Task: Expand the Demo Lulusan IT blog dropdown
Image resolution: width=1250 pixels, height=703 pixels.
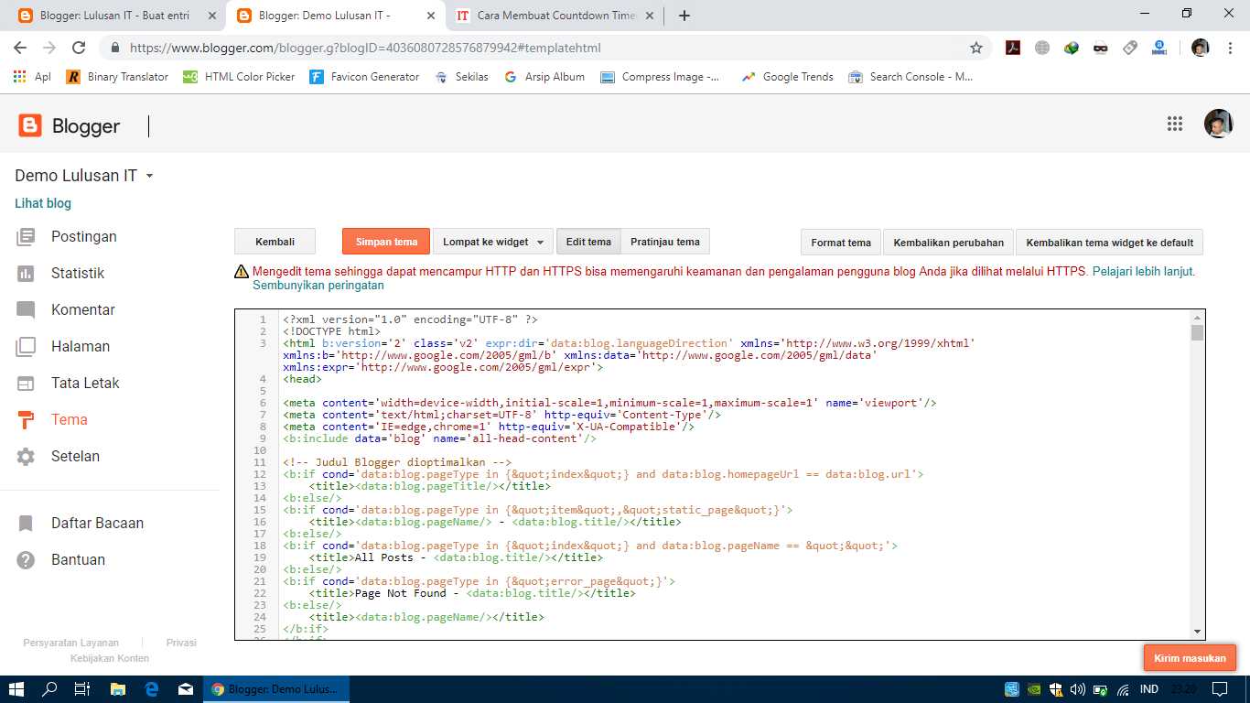Action: [150, 176]
